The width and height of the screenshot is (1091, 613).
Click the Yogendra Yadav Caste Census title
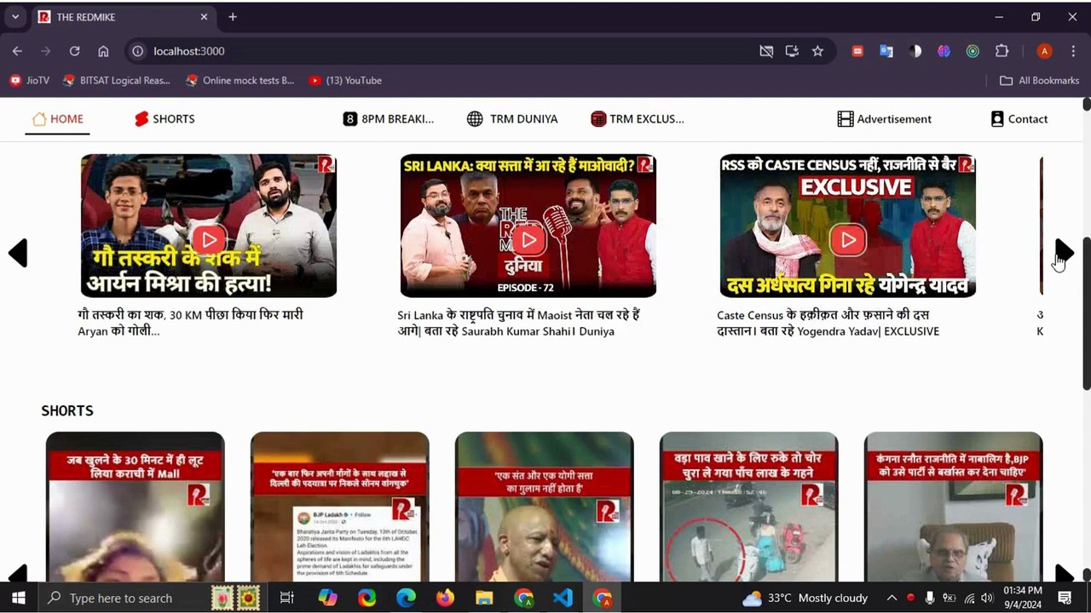(x=828, y=323)
